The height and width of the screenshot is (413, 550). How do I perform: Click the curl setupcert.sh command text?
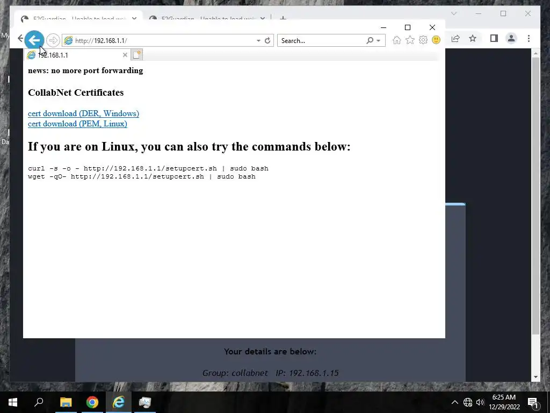coord(148,168)
